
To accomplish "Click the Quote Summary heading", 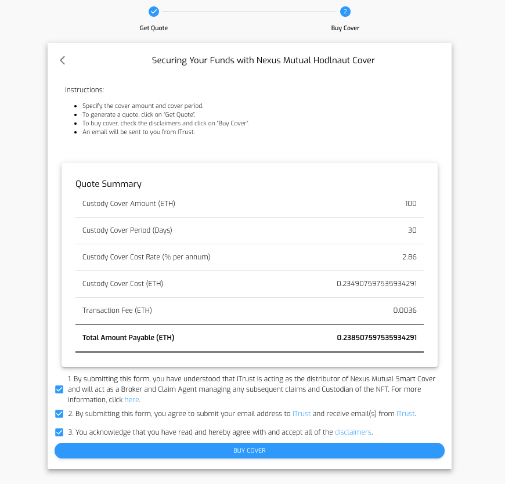I will click(x=109, y=184).
